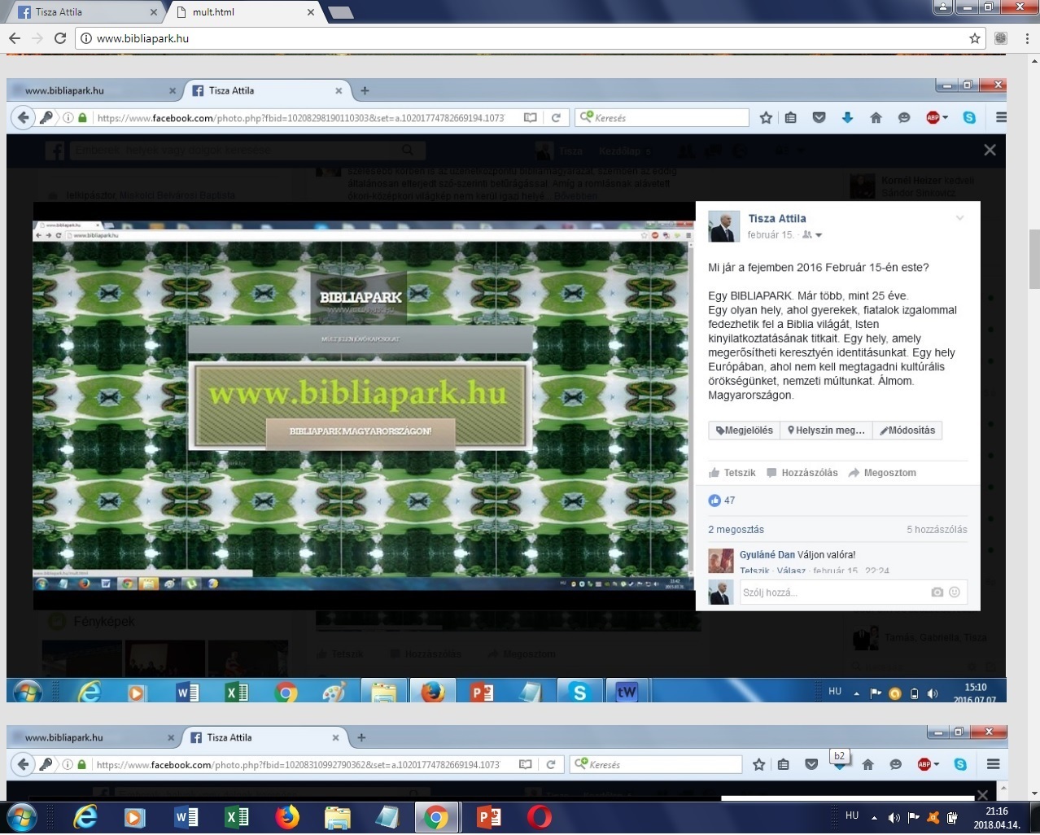
Task: Open Chrome's three-dot menu
Action: click(x=1027, y=38)
